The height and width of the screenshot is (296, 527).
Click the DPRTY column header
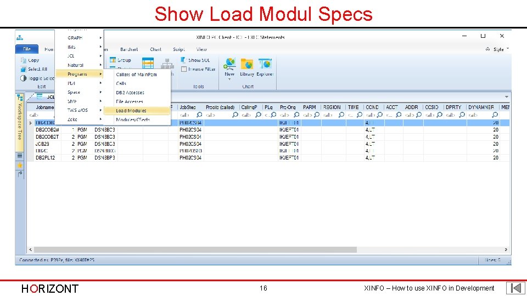tap(455, 107)
